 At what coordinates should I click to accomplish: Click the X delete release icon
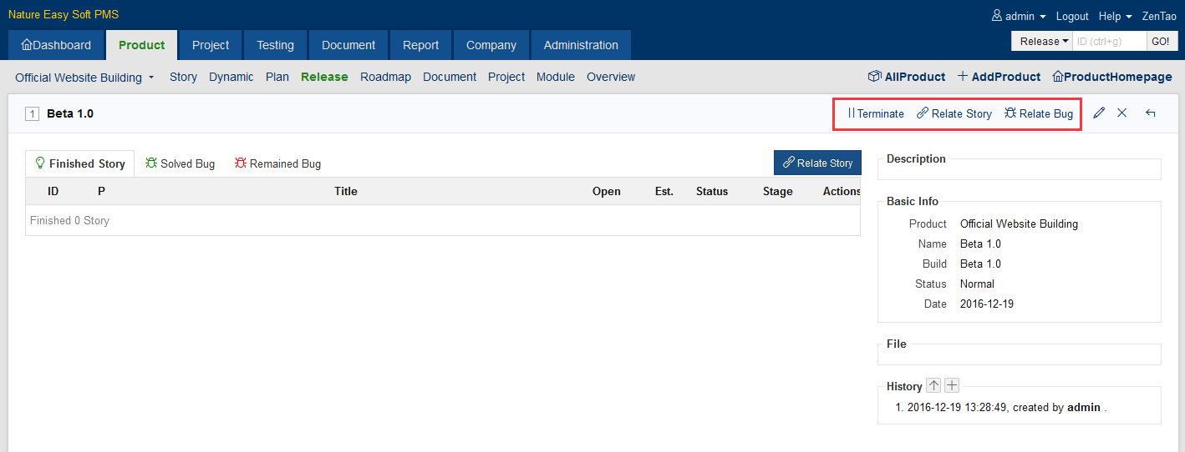point(1122,113)
